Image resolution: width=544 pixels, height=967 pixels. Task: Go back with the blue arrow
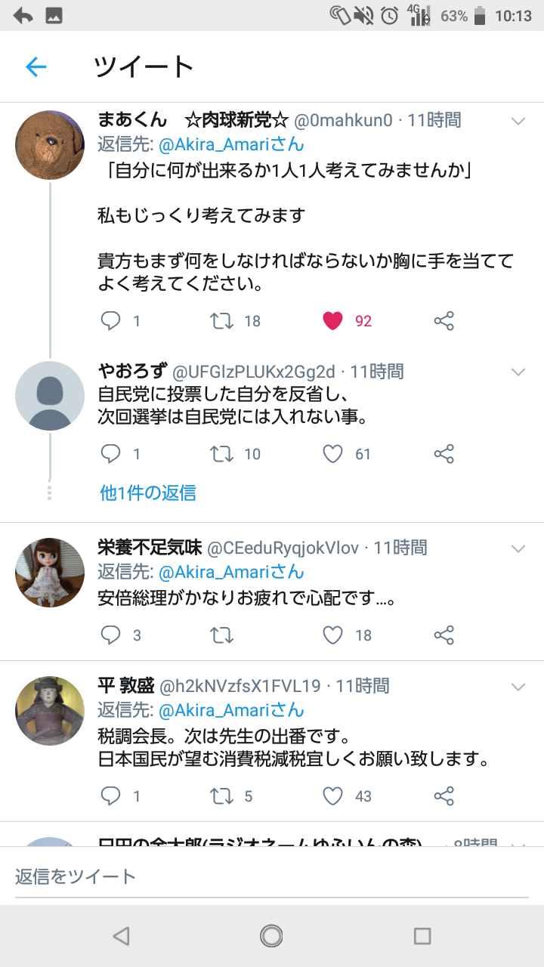tap(36, 67)
